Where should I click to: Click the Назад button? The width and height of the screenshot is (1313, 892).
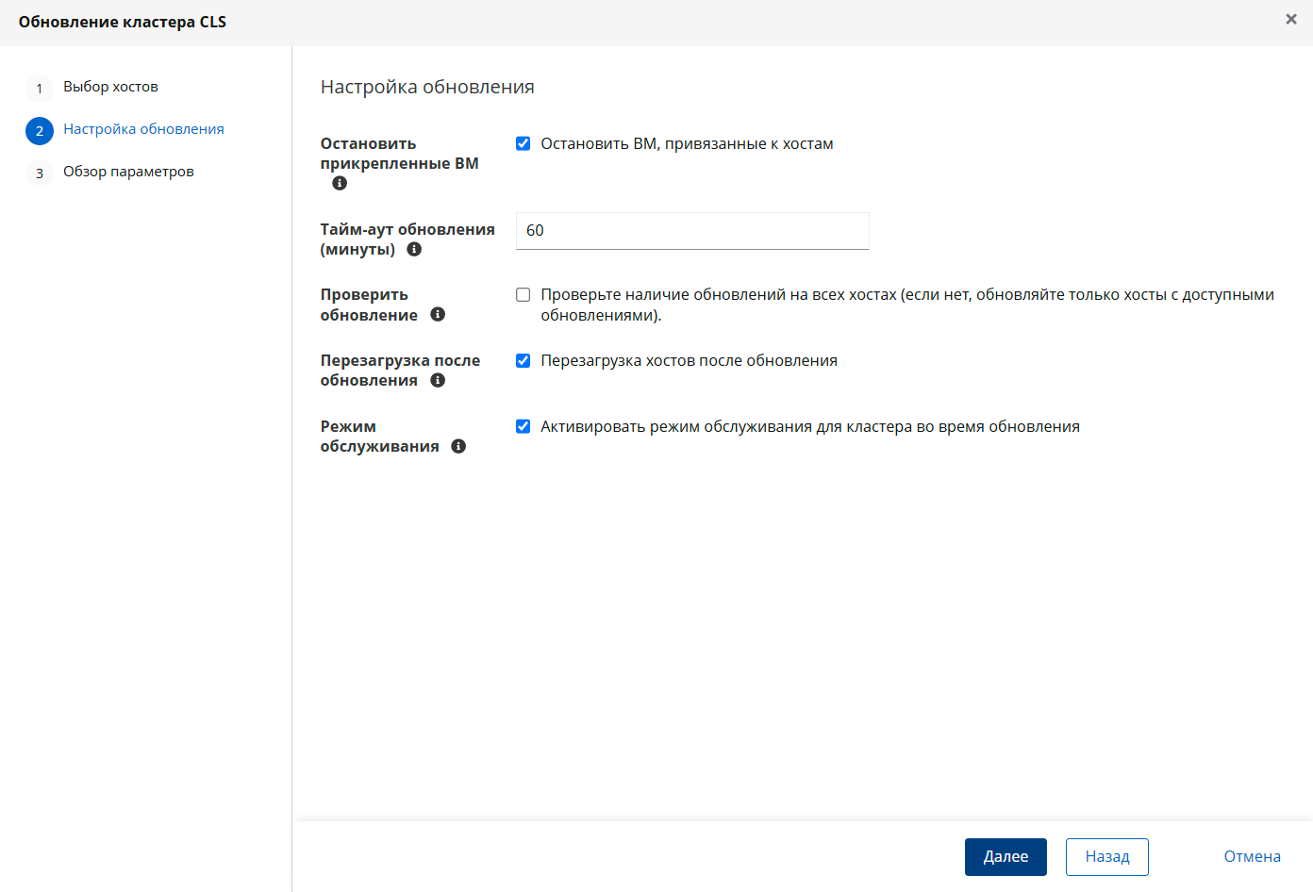pos(1107,857)
